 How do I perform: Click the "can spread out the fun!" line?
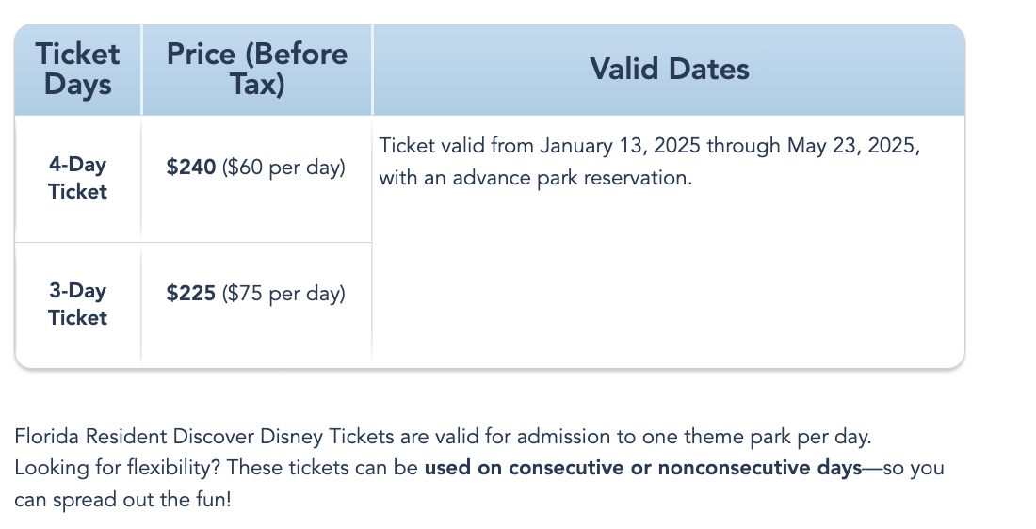point(122,498)
